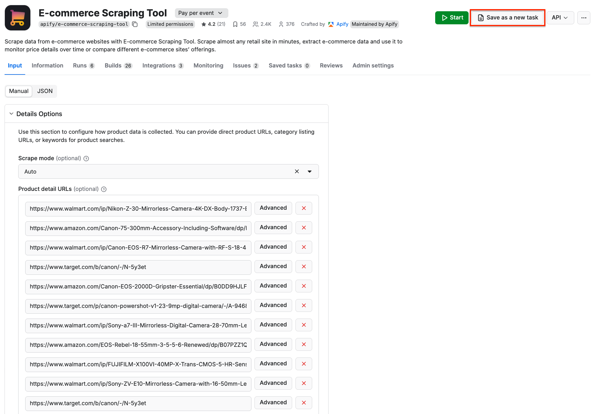Image resolution: width=594 pixels, height=414 pixels.
Task: Switch input editor to JSON mode
Action: tap(45, 91)
